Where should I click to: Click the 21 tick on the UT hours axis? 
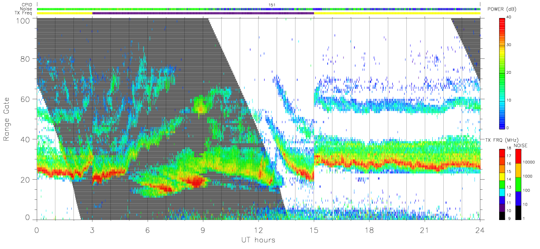pyautogui.click(x=425, y=230)
